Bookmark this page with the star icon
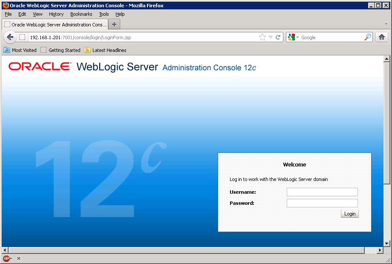Image resolution: width=392 pixels, height=264 pixels. (x=262, y=37)
